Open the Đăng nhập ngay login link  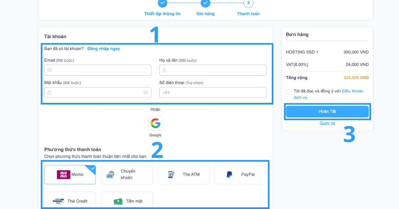click(x=103, y=49)
